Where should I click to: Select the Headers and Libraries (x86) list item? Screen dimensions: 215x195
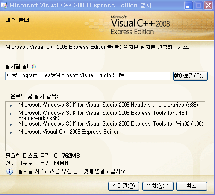[108, 105]
